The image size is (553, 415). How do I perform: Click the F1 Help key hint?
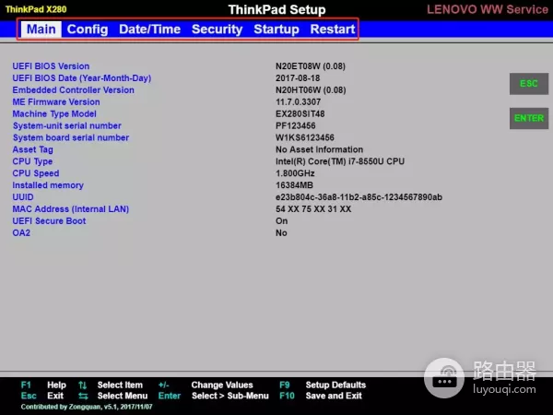pyautogui.click(x=43, y=385)
